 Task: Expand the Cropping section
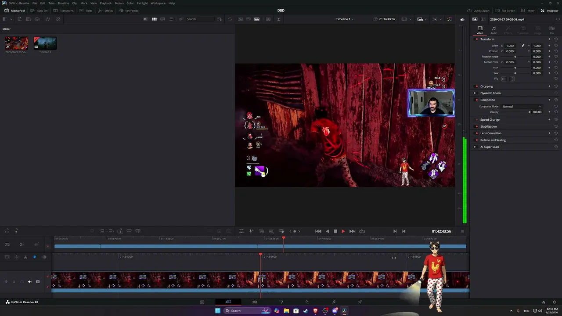pyautogui.click(x=486, y=86)
